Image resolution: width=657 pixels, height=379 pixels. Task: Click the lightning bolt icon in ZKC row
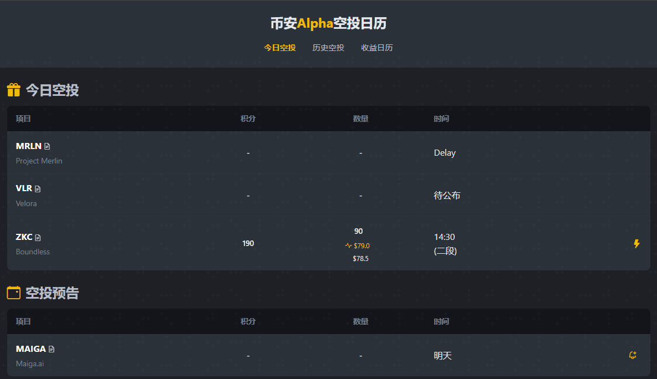(636, 244)
